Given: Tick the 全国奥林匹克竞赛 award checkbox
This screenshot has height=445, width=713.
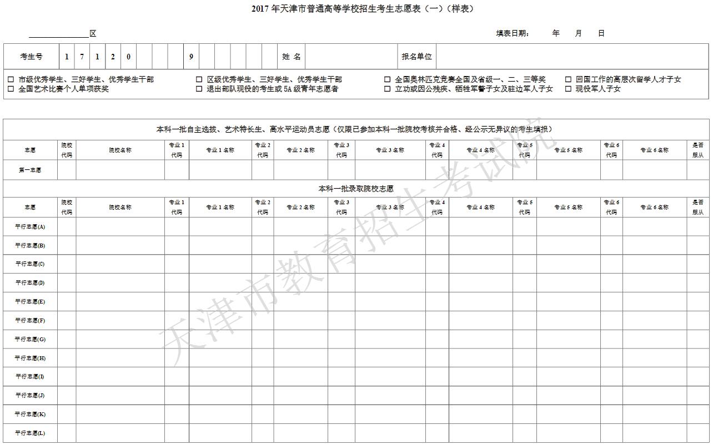Looking at the screenshot, I should (x=387, y=79).
